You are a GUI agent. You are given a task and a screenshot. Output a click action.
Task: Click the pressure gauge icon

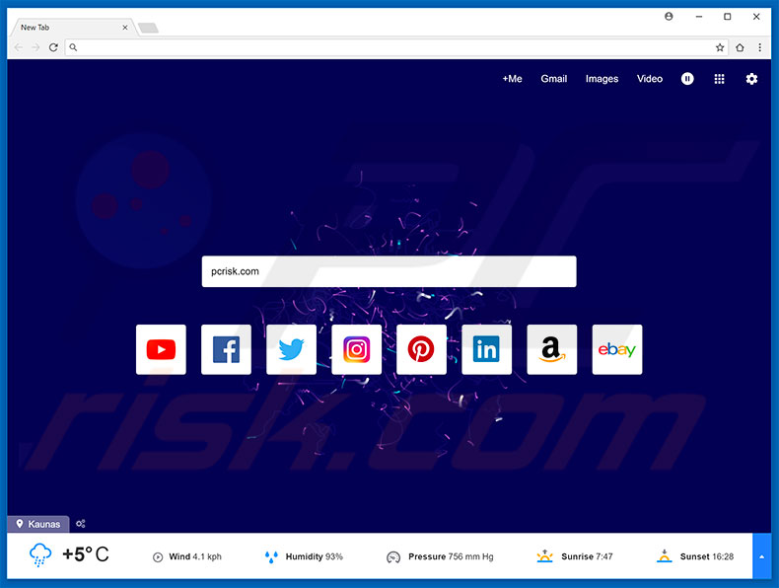[393, 557]
